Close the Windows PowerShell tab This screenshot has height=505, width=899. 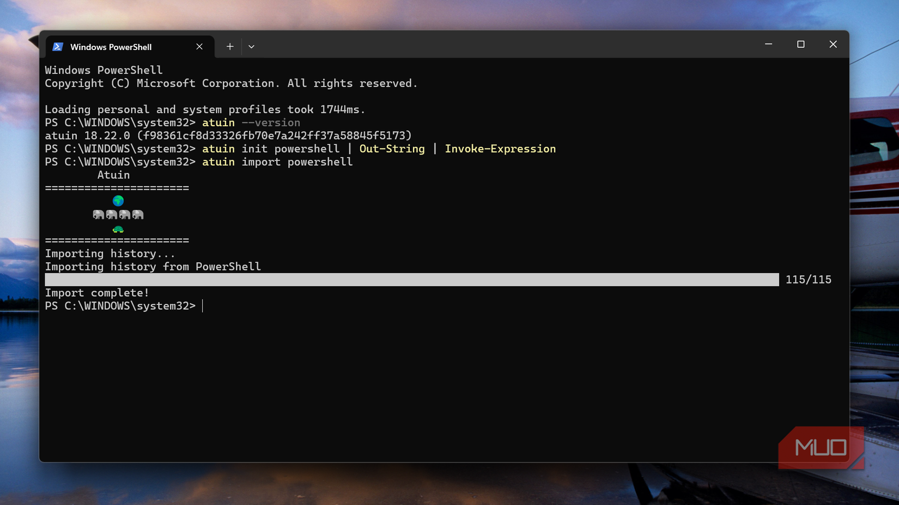pos(199,47)
